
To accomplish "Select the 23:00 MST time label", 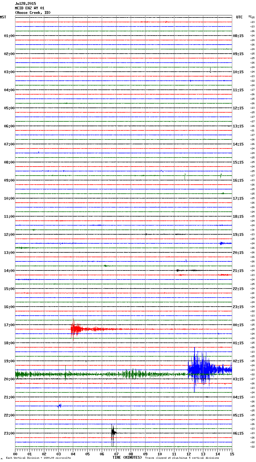I will [x=9, y=433].
